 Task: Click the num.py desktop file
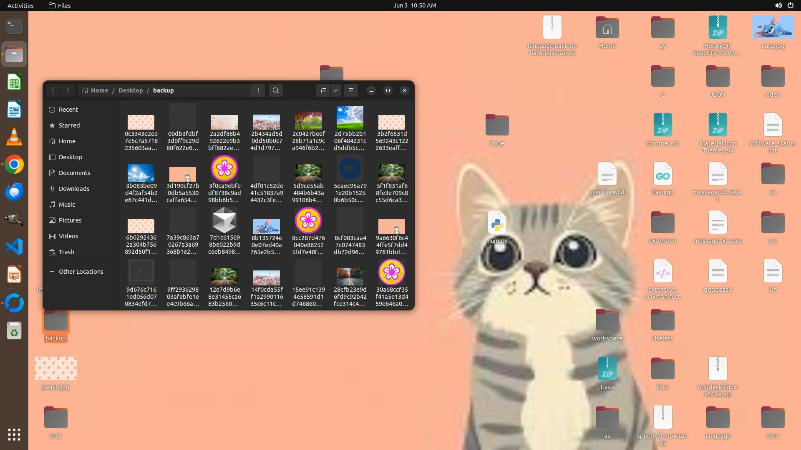point(497,225)
